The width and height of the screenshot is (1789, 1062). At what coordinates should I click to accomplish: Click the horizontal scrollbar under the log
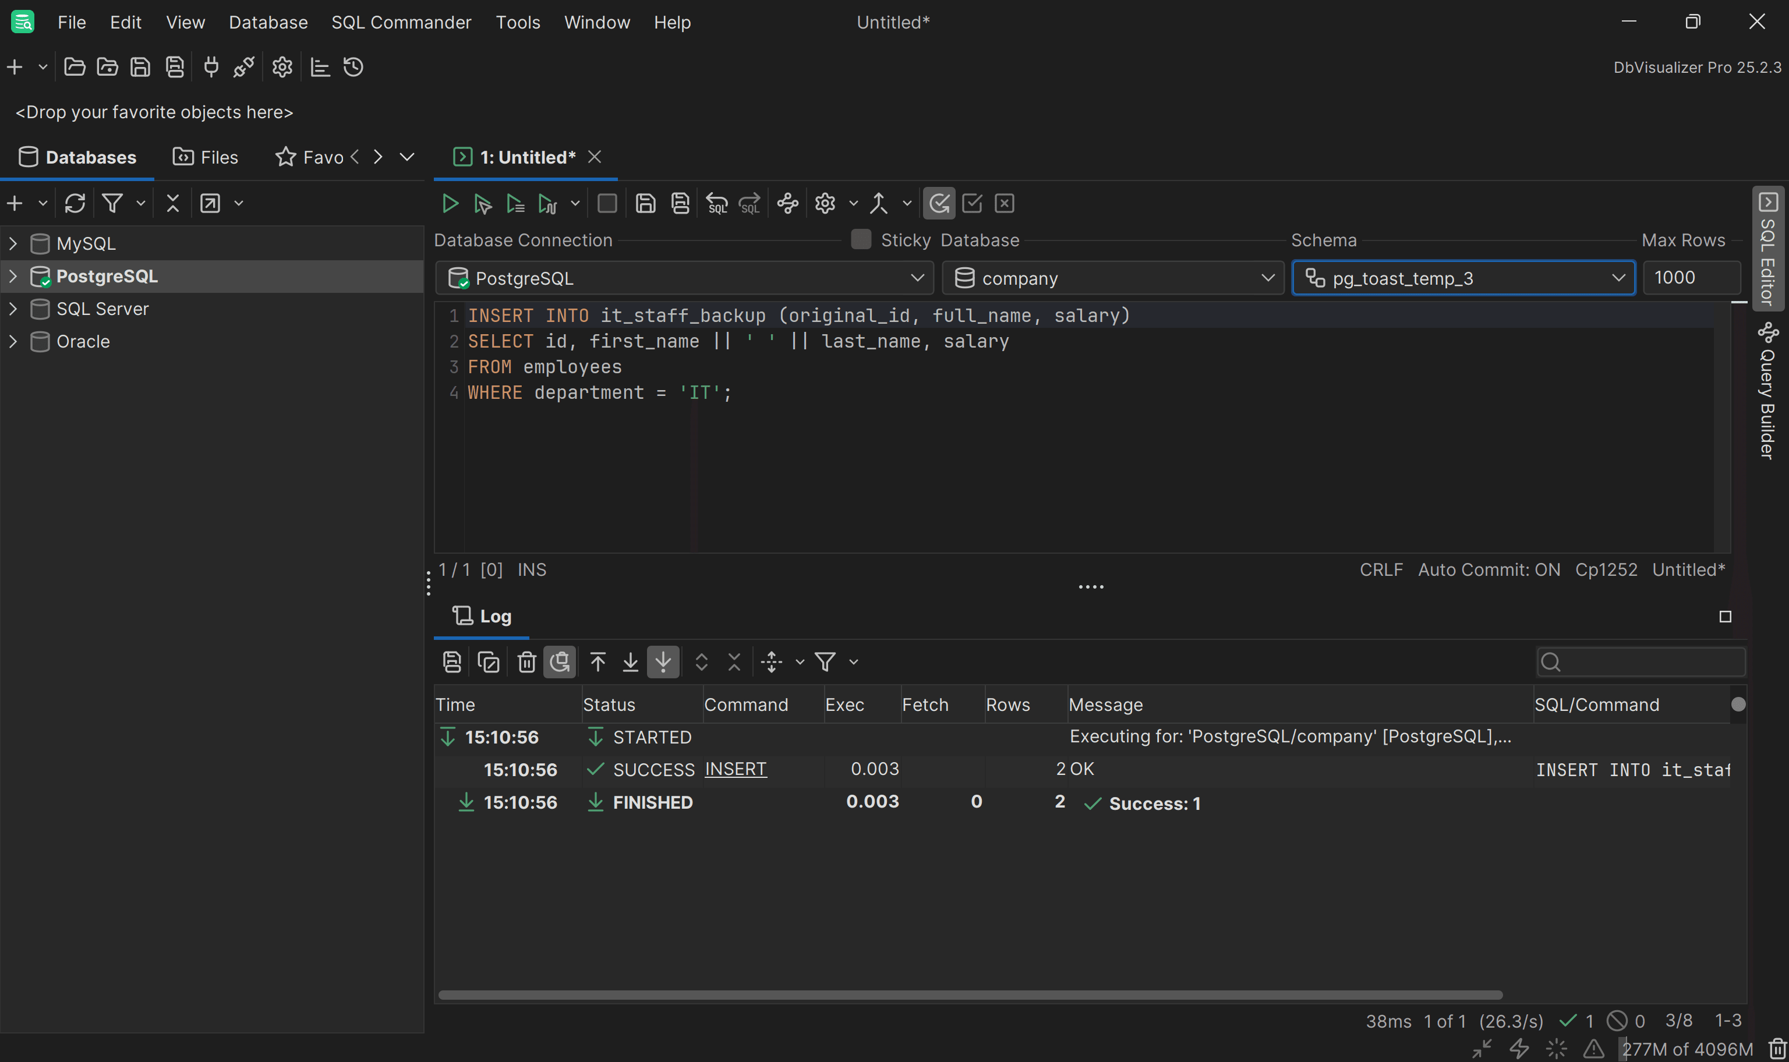970,994
